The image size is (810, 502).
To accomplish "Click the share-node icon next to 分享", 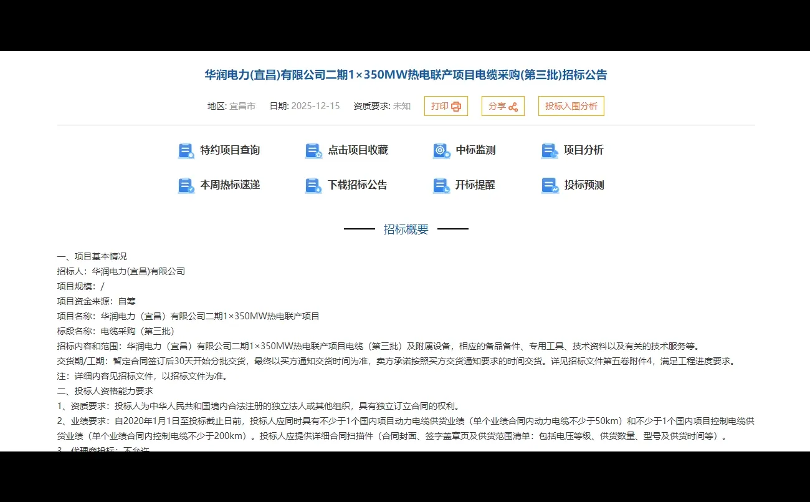I will pyautogui.click(x=513, y=106).
